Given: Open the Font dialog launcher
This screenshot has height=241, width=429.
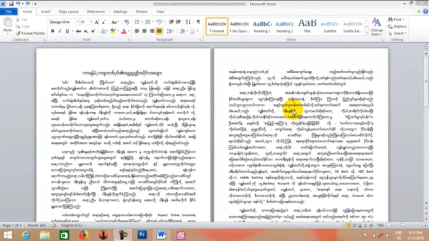Looking at the screenshot, I should [x=129, y=40].
